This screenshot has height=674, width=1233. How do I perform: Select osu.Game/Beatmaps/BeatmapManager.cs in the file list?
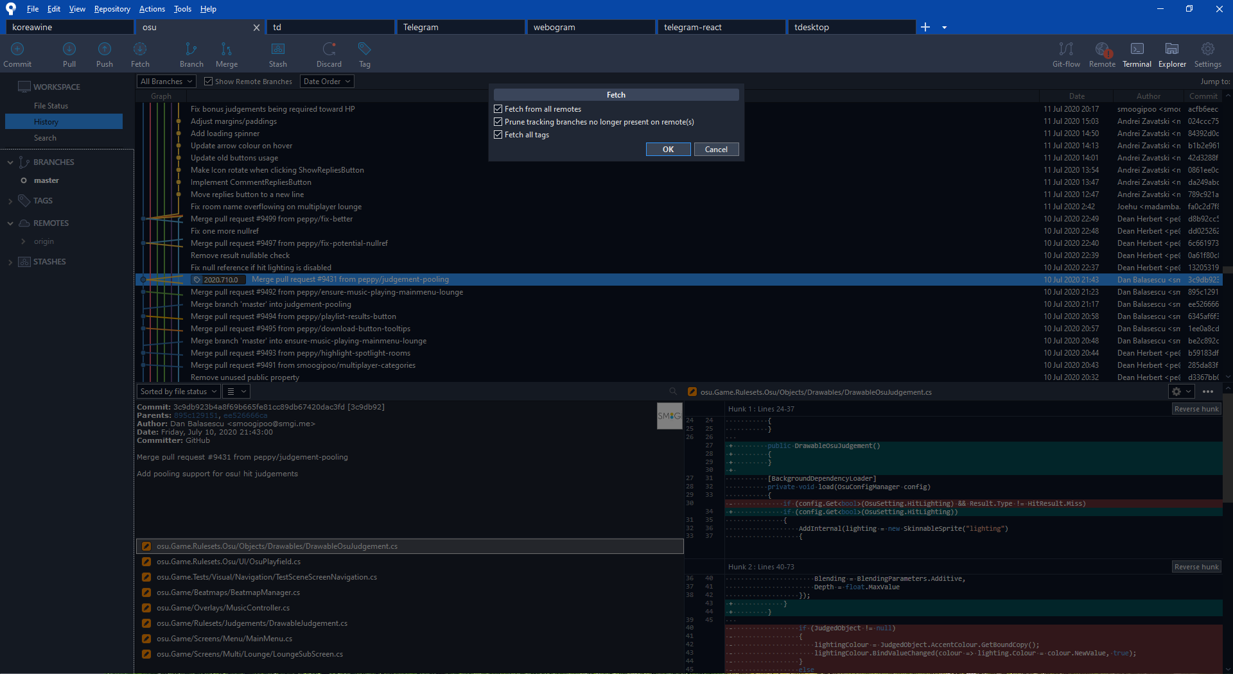[x=228, y=592]
